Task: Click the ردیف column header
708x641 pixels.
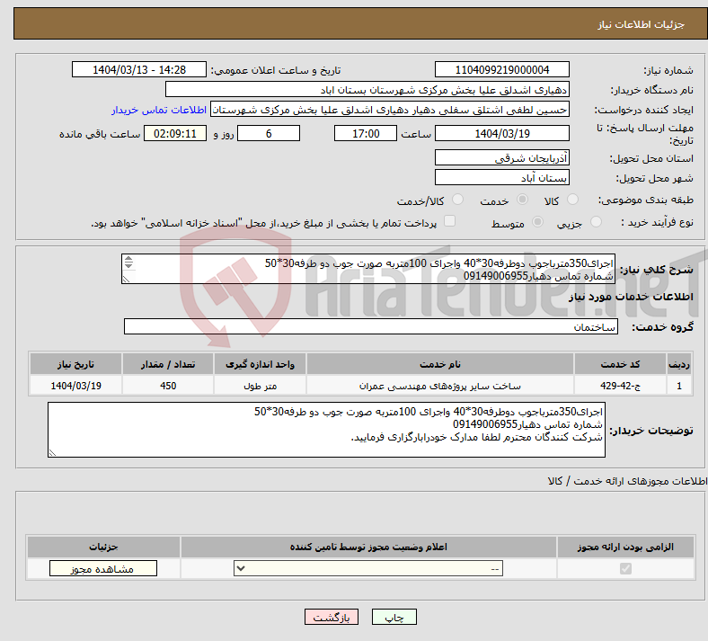Action: 679,364
